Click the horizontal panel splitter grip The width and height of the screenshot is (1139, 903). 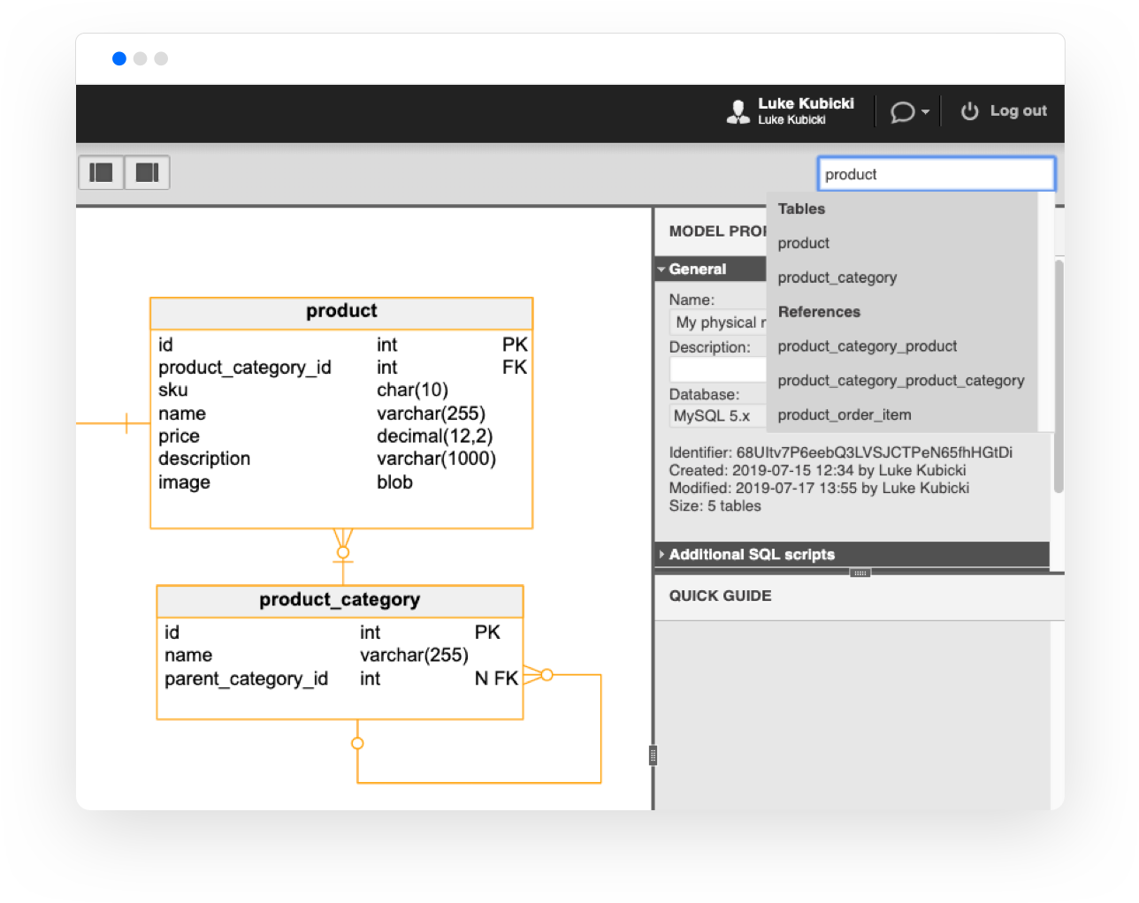(860, 573)
